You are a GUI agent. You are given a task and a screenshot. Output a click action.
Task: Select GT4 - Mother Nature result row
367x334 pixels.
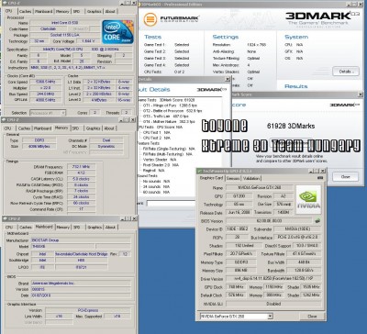(x=169, y=121)
